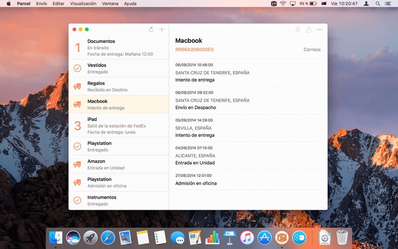Open App Store from the Dock
The width and height of the screenshot is (398, 249).
(x=265, y=238)
